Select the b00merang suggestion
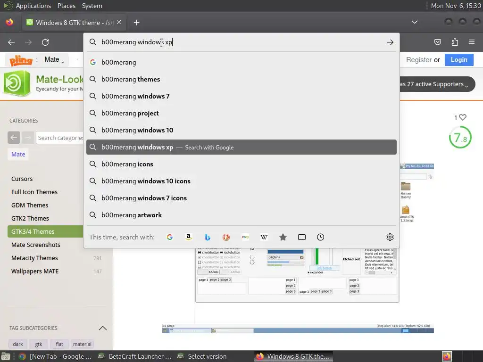 [241, 62]
